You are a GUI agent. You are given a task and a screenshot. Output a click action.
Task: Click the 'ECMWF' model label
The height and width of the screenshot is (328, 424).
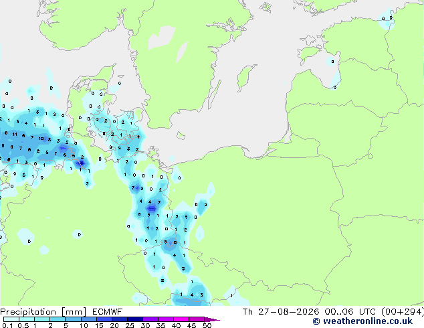point(108,312)
